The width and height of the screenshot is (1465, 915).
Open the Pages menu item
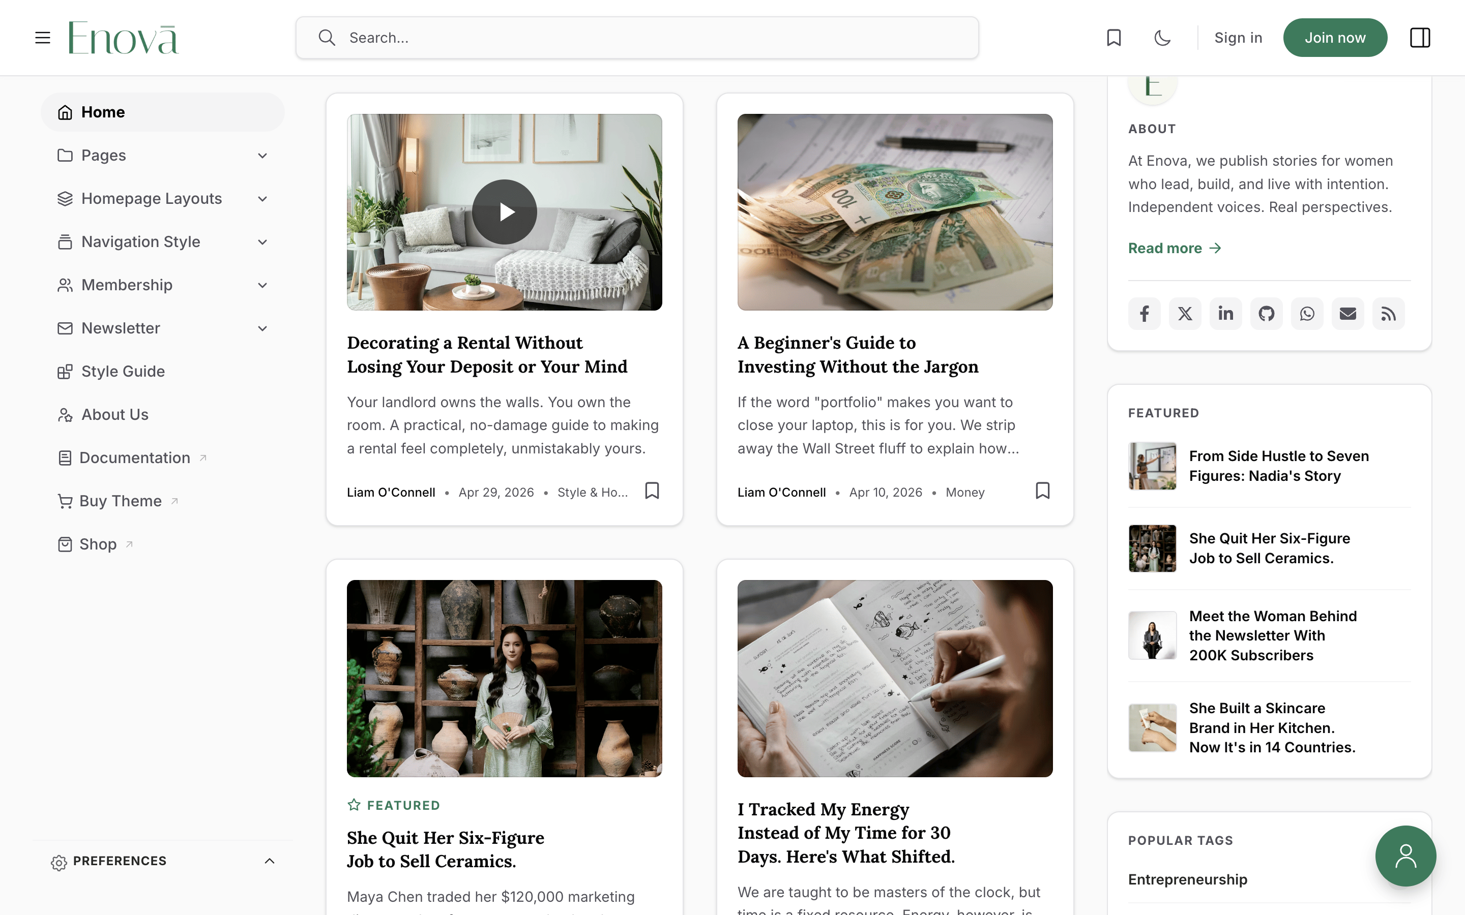[104, 156]
